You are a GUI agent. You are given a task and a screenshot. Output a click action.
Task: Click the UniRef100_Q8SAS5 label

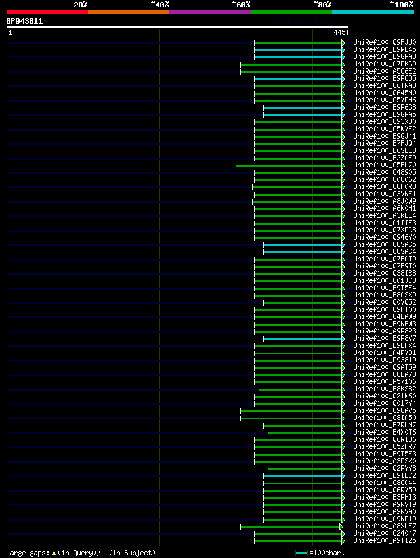[x=385, y=244]
